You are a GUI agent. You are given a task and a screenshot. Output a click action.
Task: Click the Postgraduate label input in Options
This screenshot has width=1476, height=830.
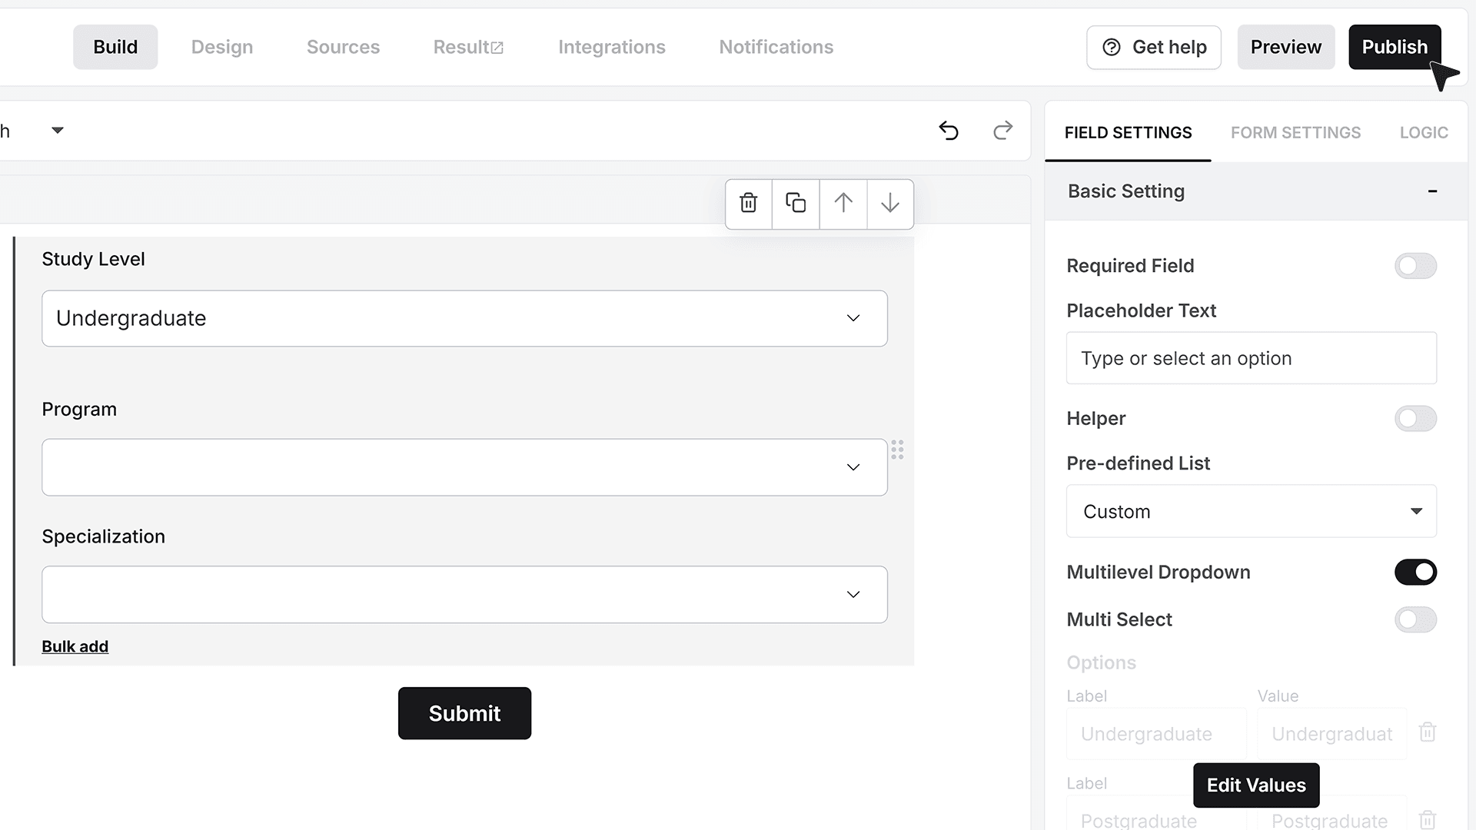coord(1156,815)
